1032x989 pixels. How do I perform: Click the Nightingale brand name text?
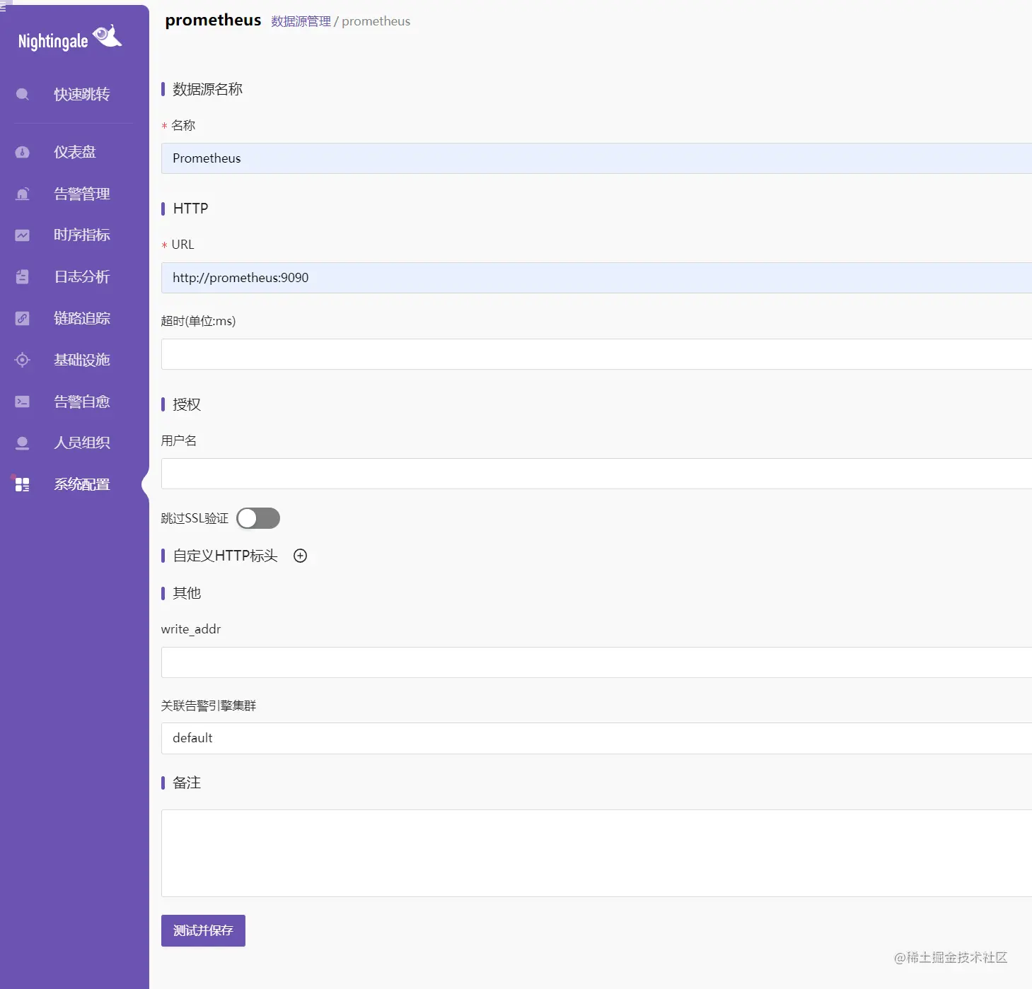[53, 41]
